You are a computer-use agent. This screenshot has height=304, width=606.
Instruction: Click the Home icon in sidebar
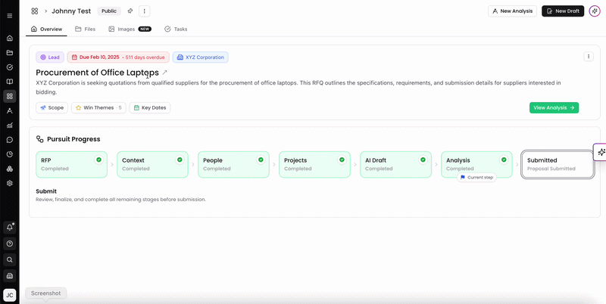coord(10,39)
